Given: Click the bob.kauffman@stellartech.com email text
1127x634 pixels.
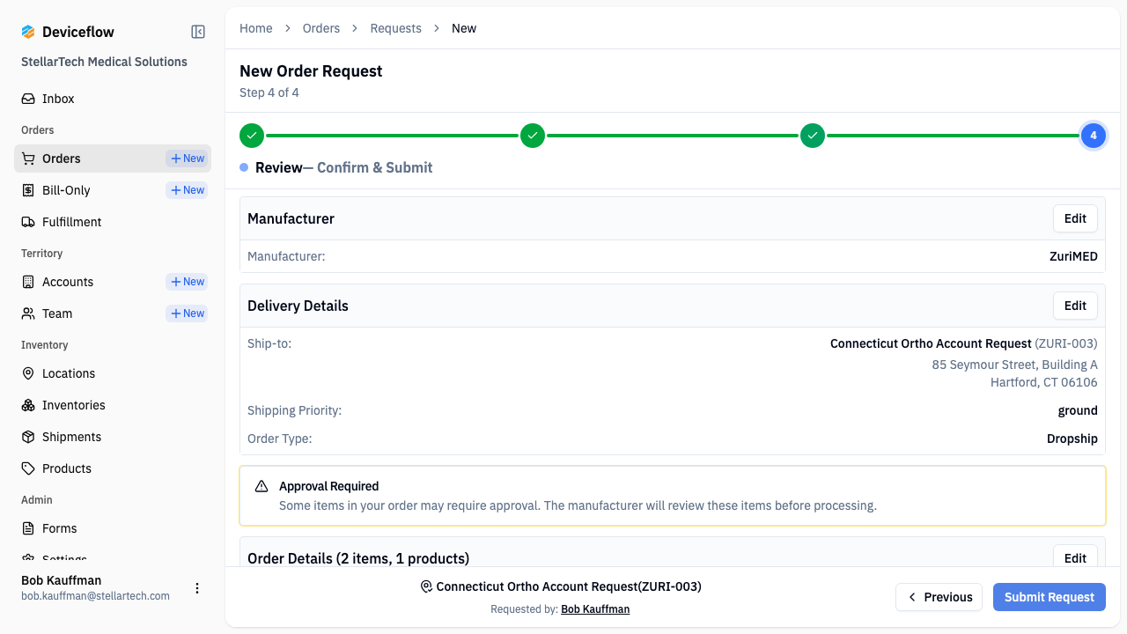Looking at the screenshot, I should (x=95, y=596).
